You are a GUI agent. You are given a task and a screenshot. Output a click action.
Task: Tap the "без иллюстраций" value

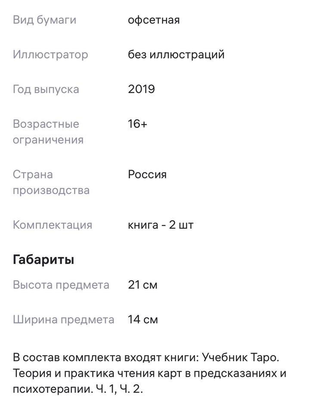coord(176,55)
